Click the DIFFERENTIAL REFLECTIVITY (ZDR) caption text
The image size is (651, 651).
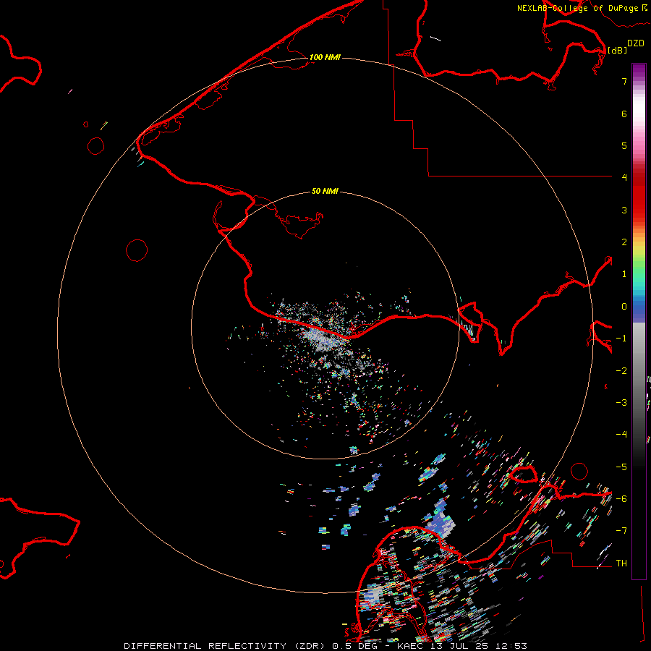click(224, 646)
